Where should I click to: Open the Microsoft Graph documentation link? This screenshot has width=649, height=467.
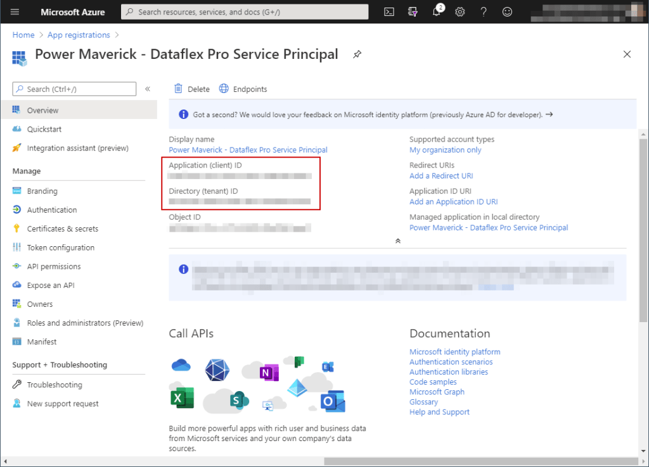click(437, 392)
